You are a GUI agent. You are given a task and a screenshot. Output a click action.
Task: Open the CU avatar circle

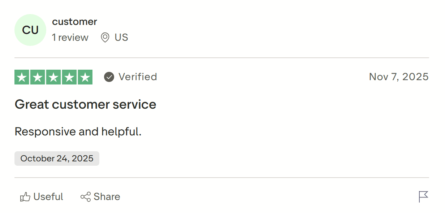click(x=30, y=30)
